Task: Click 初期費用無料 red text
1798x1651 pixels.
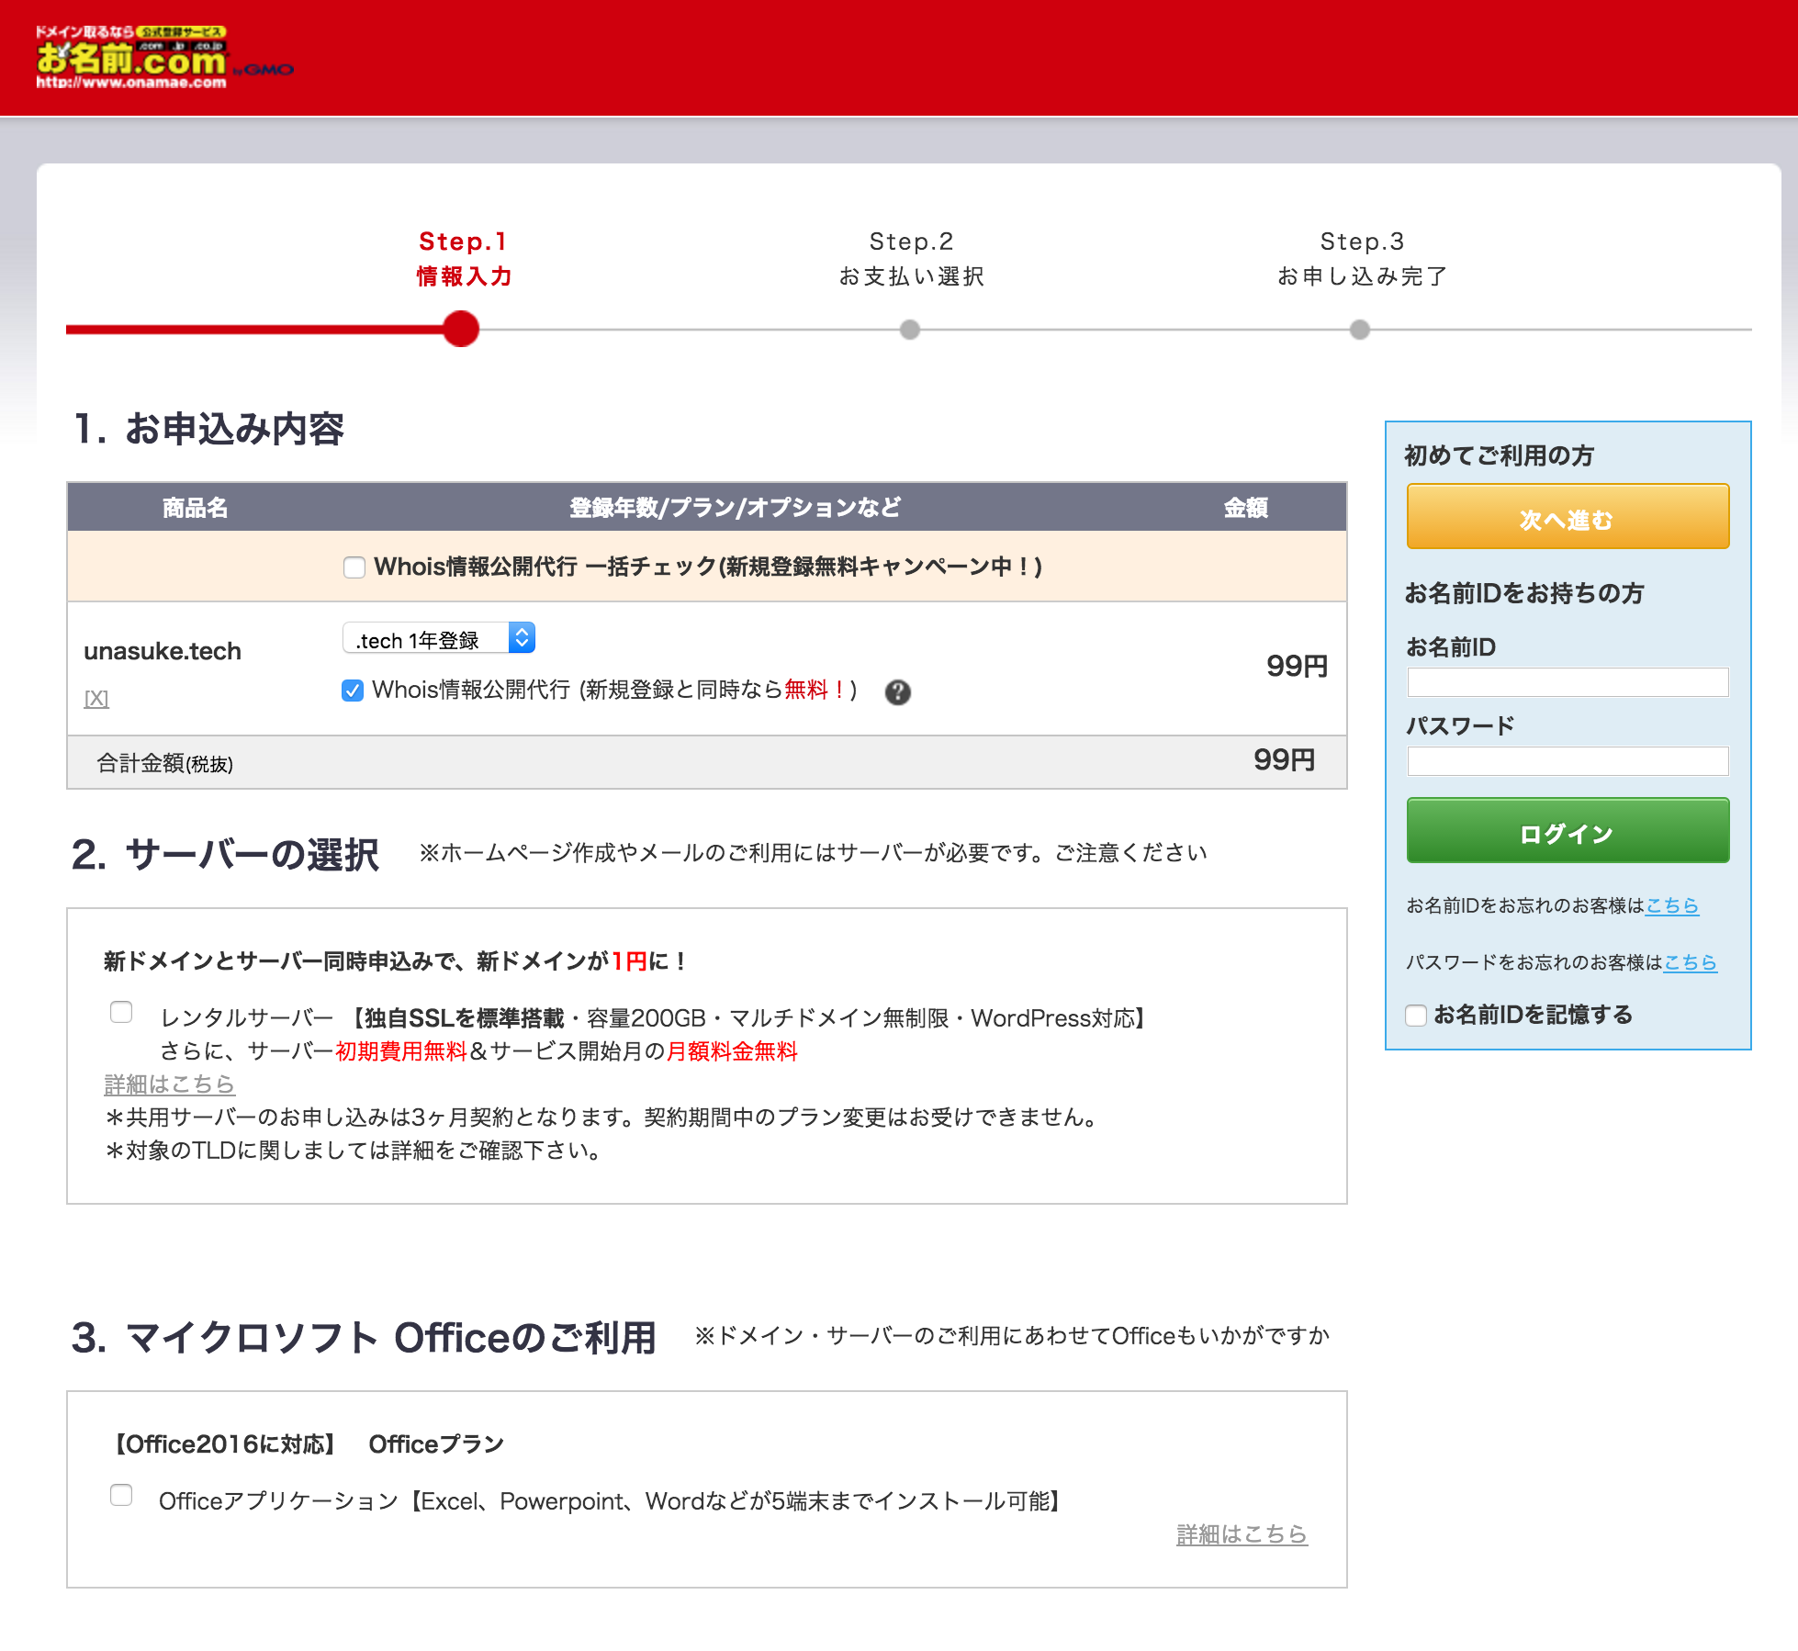Action: [x=401, y=1051]
